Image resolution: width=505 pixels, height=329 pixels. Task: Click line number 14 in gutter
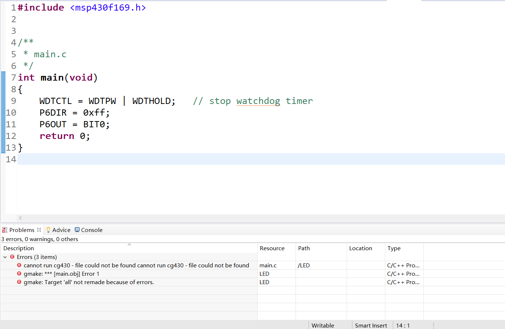[x=11, y=159]
